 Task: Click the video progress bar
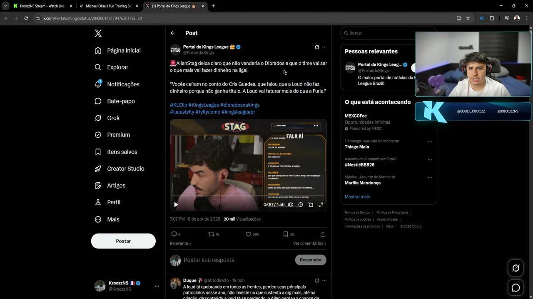[x=248, y=196]
